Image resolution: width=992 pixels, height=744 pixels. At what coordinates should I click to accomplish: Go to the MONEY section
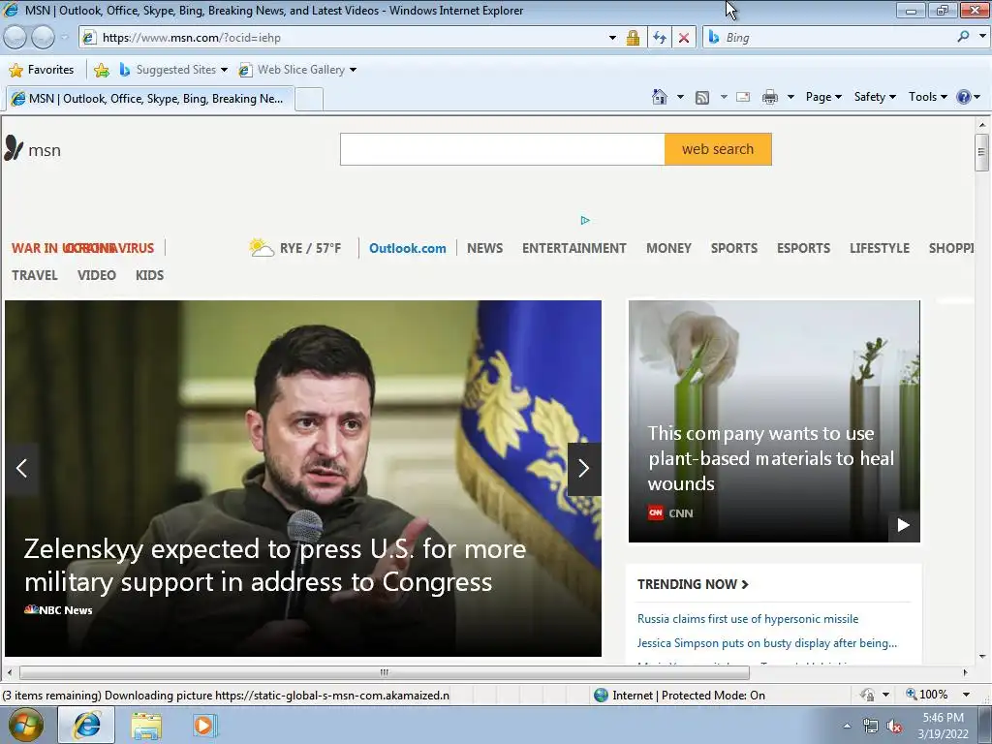pos(668,248)
